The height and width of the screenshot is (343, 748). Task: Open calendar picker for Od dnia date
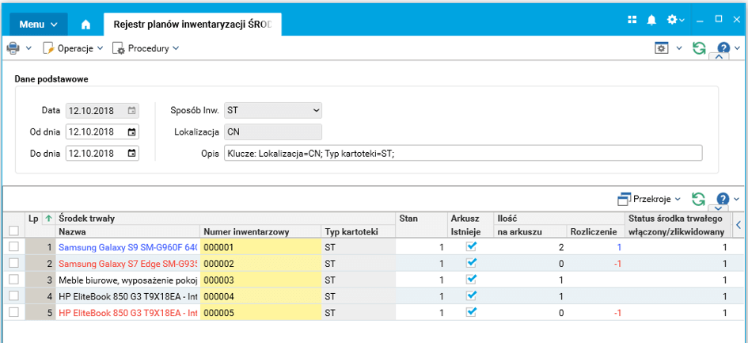(131, 131)
